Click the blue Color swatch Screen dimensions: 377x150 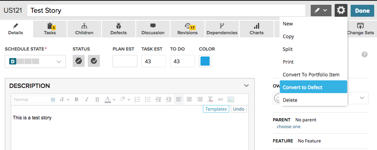click(205, 61)
